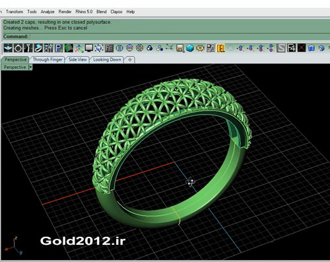The height and width of the screenshot is (262, 330).
Task: Click the blue P toolbar icon
Action: point(59,48)
